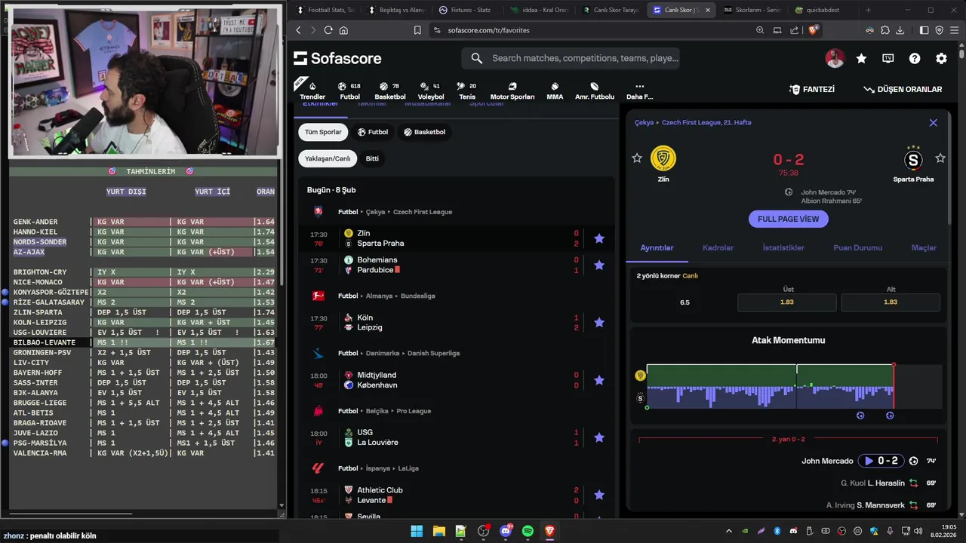Open browser downloads icon
Viewport: 966px width, 543px height.
coord(900,30)
